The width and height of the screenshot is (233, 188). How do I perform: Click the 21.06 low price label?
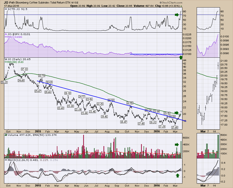tap(84, 113)
